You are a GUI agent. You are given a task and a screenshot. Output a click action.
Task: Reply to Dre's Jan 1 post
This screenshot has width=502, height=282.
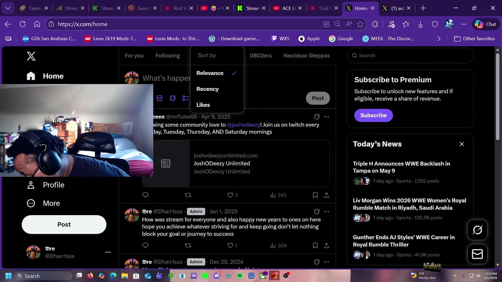point(145,246)
